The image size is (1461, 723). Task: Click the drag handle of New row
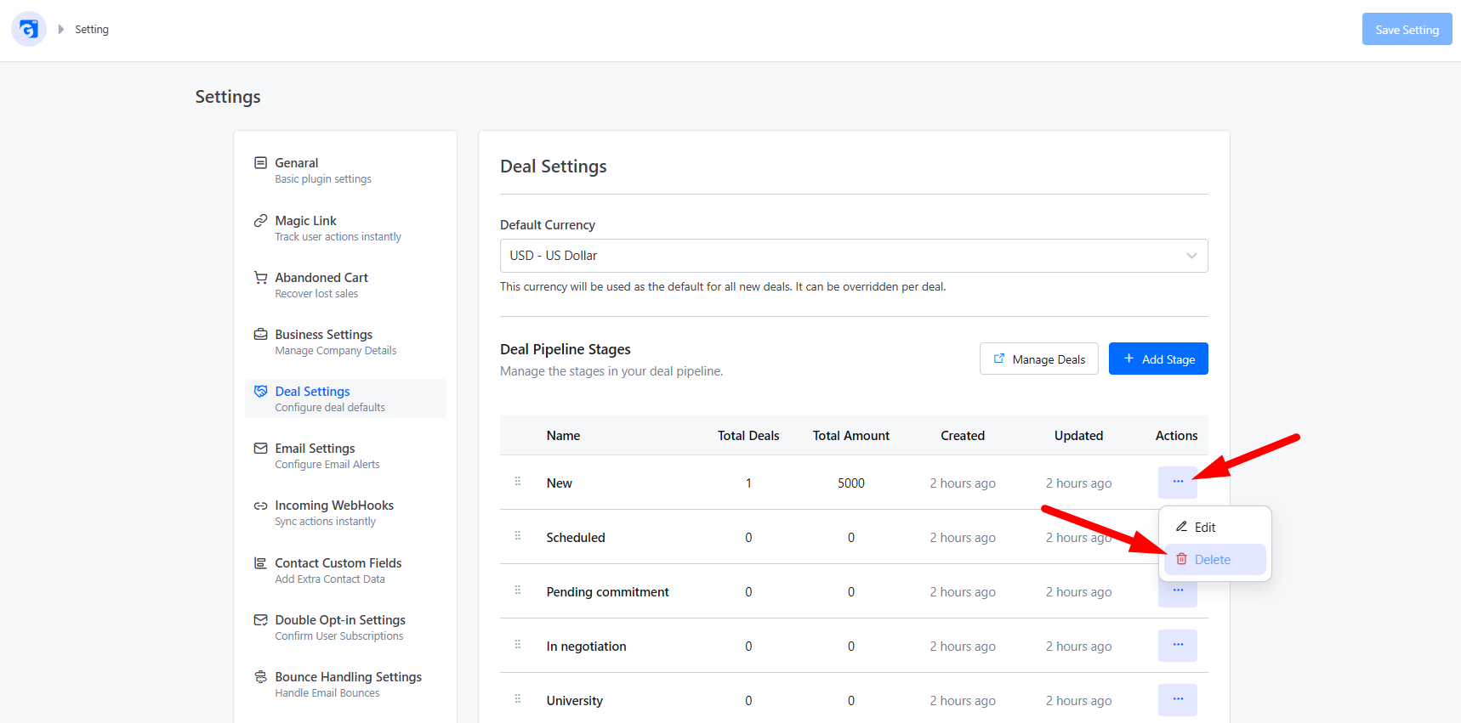pos(517,481)
